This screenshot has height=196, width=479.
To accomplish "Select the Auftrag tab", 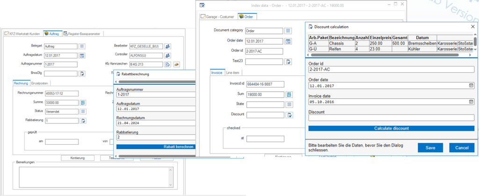I will coord(53,34).
